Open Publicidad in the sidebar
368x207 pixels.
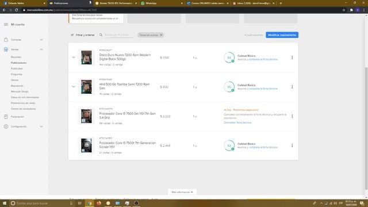coord(17,68)
